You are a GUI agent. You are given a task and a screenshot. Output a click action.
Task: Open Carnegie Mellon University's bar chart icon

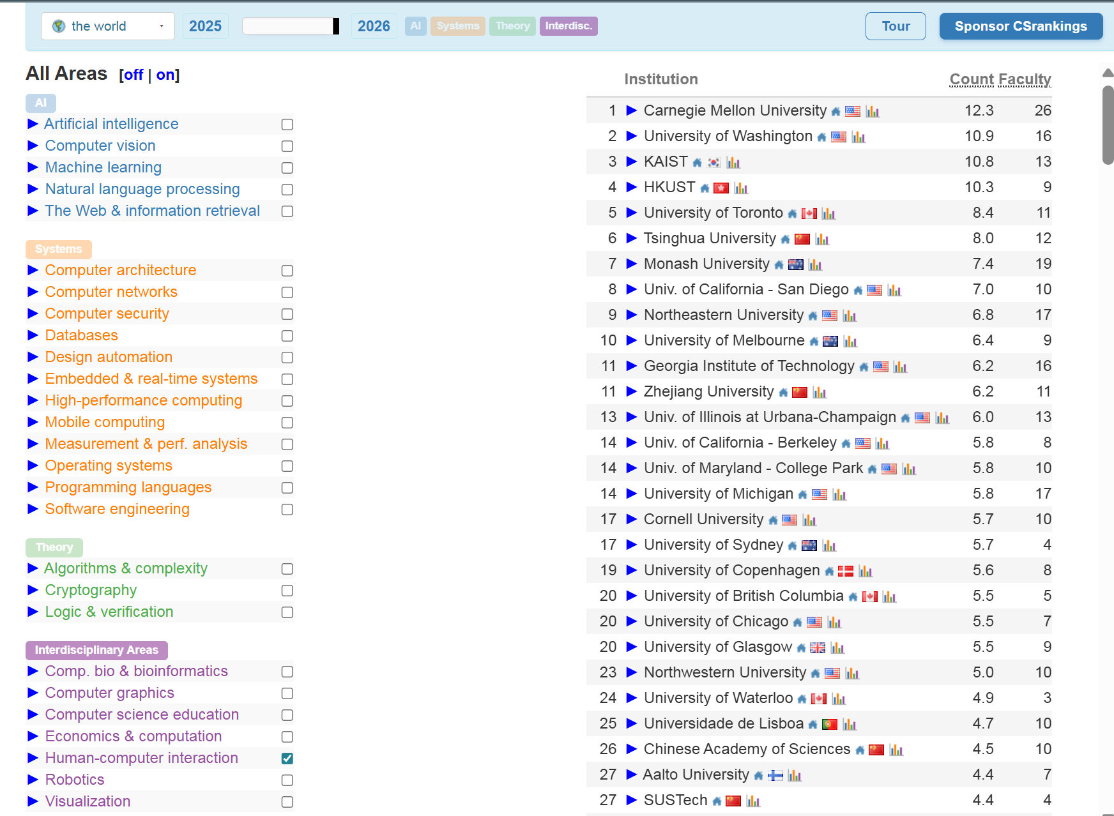coord(873,112)
